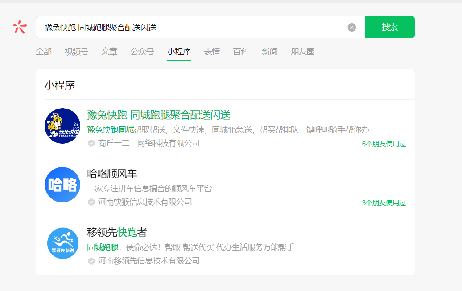Viewport: 462px width, 291px height.
Task: Click verified badge beside 河南快猴信息技术有限公司
Action: 91,202
